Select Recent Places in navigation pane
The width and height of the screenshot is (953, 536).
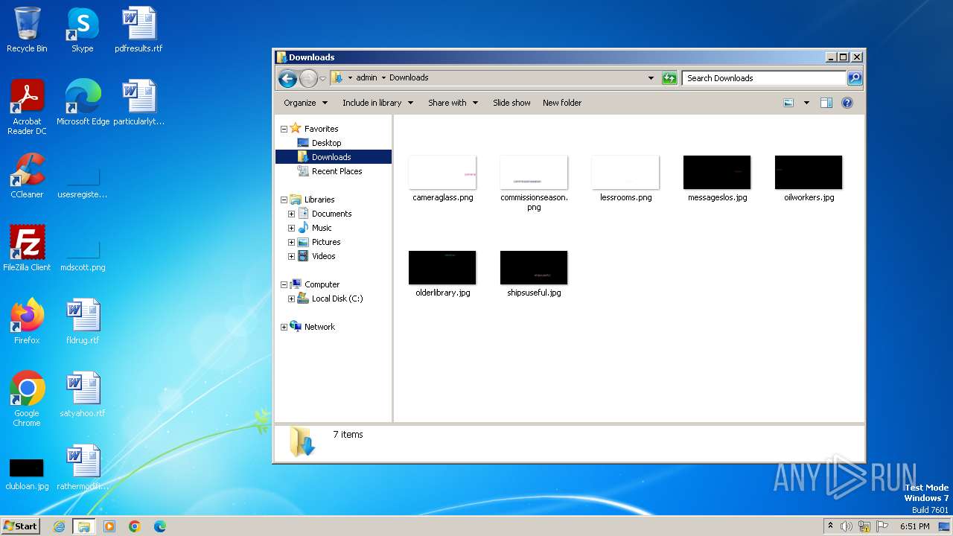(x=337, y=171)
